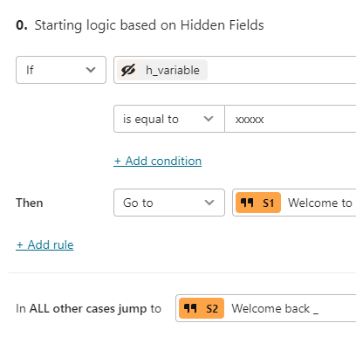Open the If condition dropdown

click(61, 70)
